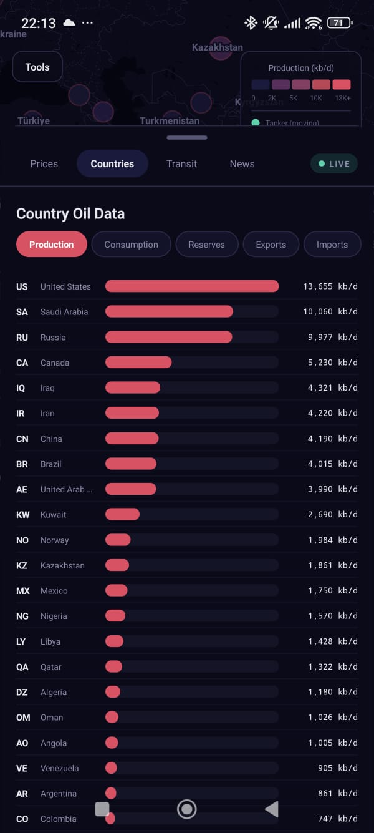
Task: Open the Tools button on map
Action: tap(37, 67)
